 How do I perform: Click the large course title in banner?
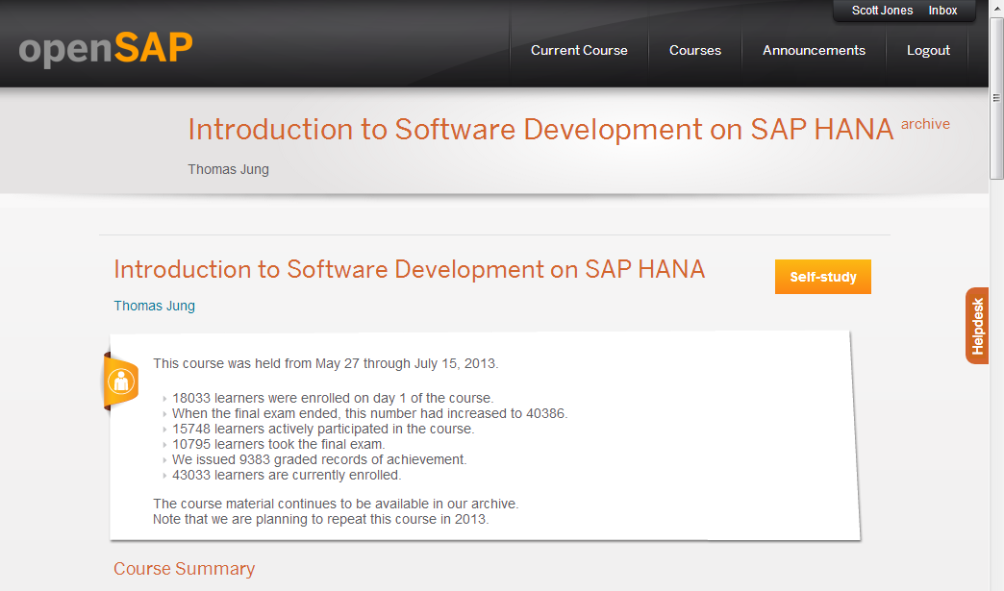coord(540,129)
